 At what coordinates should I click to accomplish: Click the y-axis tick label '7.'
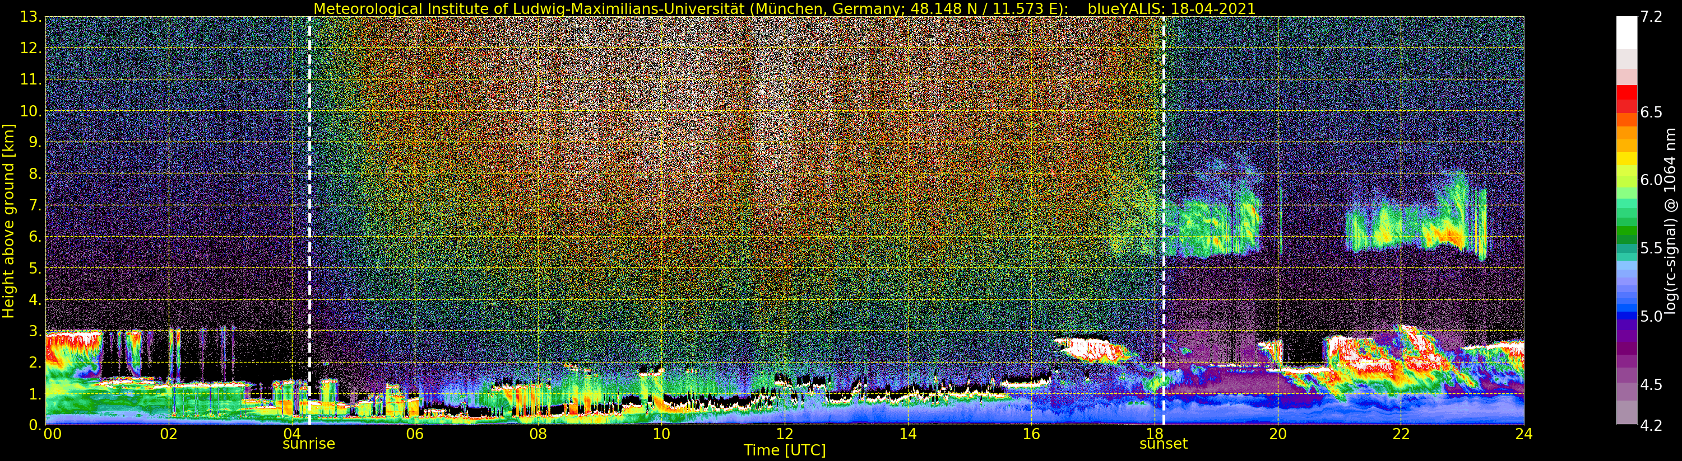(x=35, y=205)
